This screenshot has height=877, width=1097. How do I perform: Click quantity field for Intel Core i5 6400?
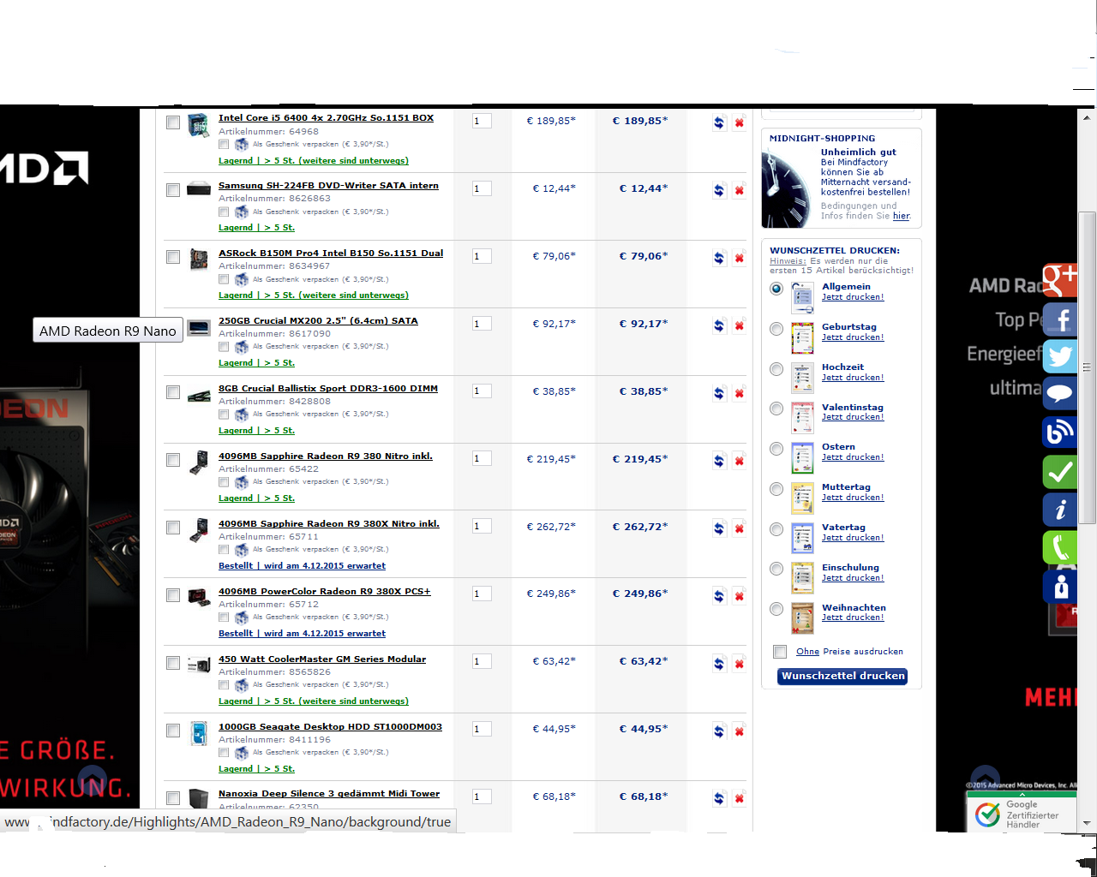click(x=482, y=121)
